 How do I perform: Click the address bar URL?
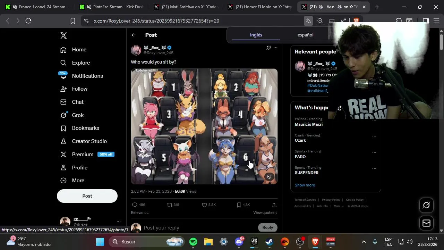point(156,21)
